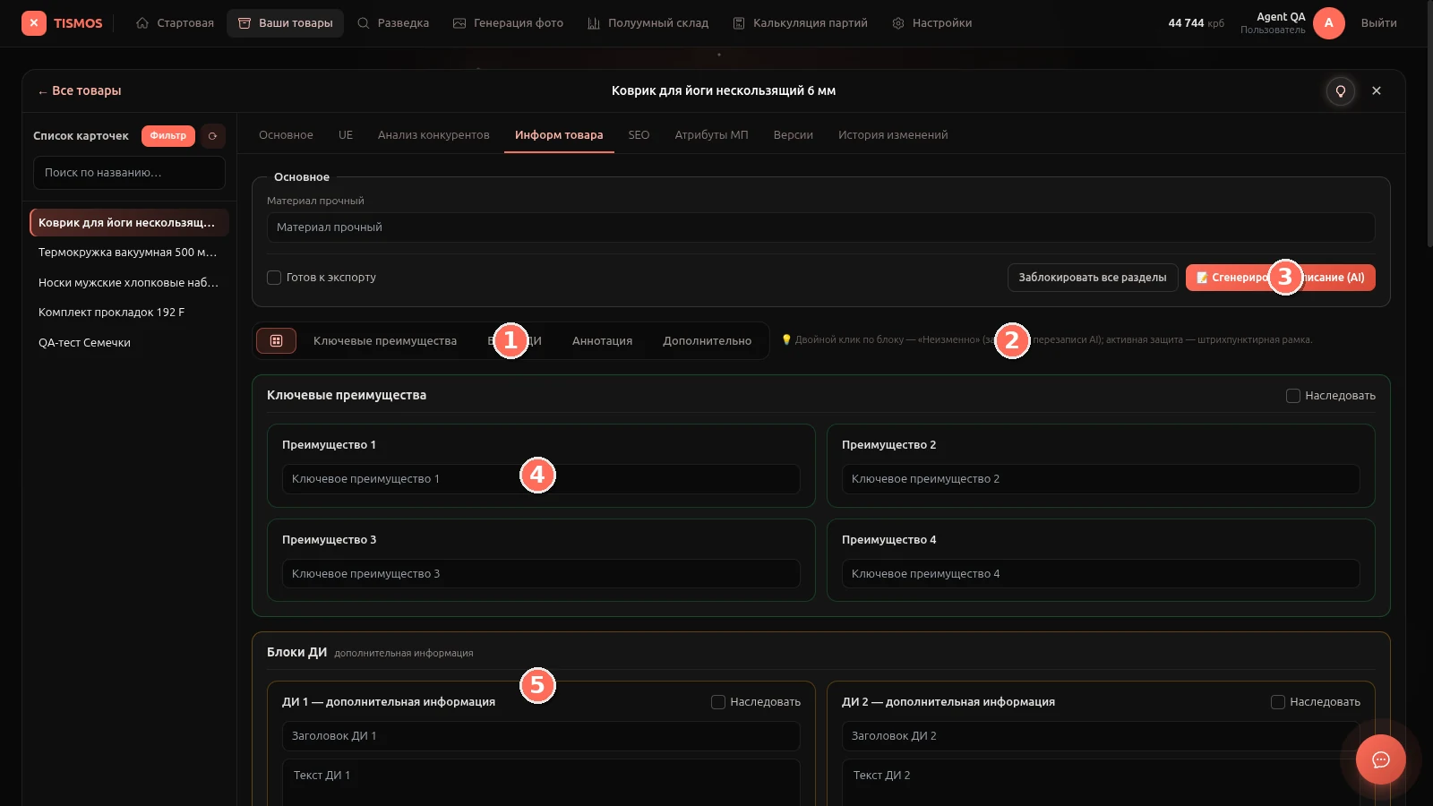This screenshot has height=806, width=1433.
Task: Switch to the Анализ конкурентов tab
Action: click(433, 135)
